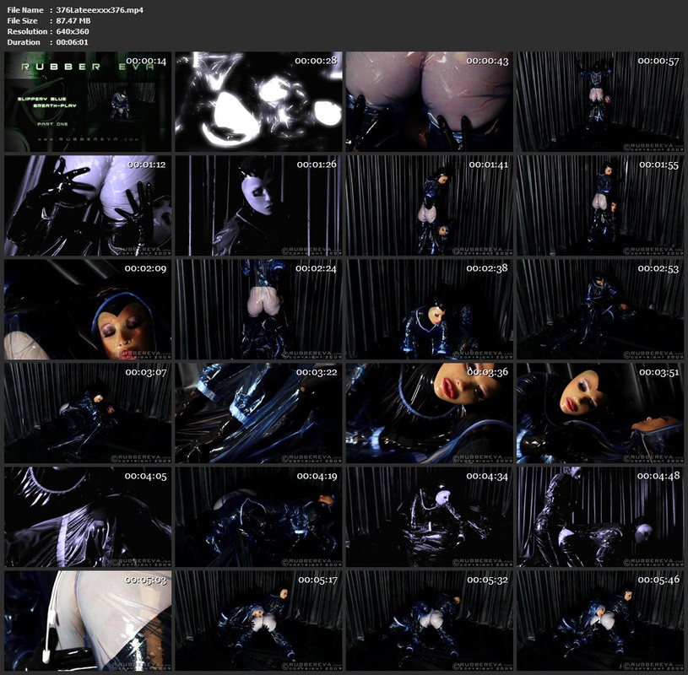
Task: Select the frame at 00:05:03
Action: tap(88, 621)
